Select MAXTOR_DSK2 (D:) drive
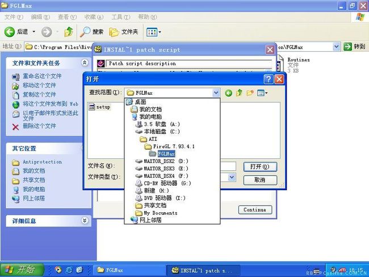Viewport: 369px width, 277px height. [166, 161]
